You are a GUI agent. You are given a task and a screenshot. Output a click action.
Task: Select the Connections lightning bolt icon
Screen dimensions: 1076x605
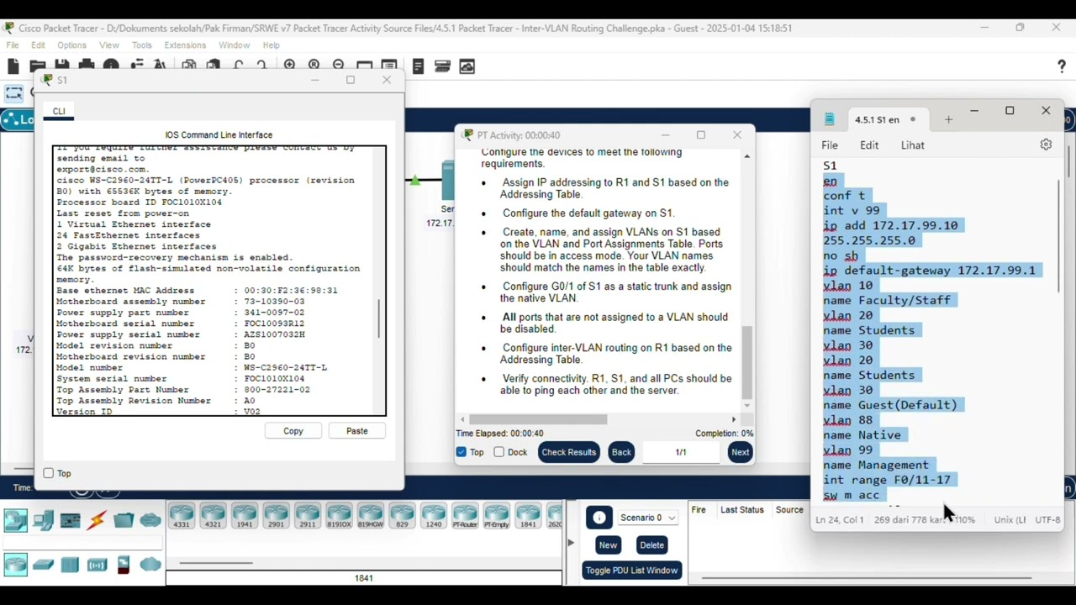click(x=97, y=521)
